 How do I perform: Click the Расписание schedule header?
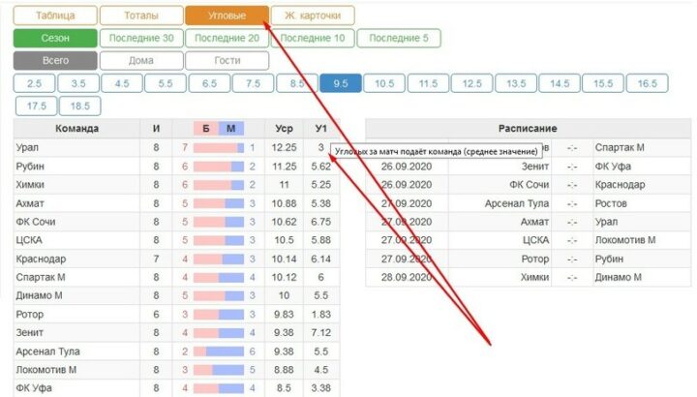[x=528, y=129]
